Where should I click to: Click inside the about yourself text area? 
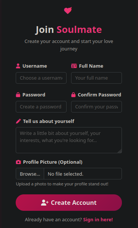(x=69, y=140)
